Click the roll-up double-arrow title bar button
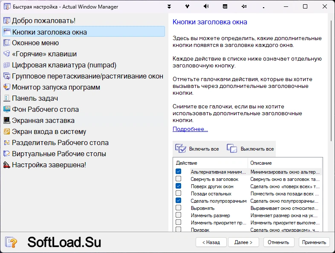335x253 pixels. pyautogui.click(x=169, y=6)
